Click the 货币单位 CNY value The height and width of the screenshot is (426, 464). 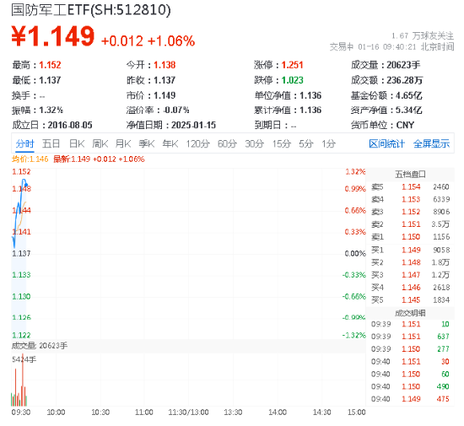(x=405, y=125)
